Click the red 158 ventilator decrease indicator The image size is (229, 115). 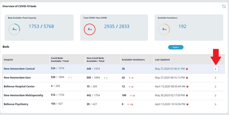130,105
